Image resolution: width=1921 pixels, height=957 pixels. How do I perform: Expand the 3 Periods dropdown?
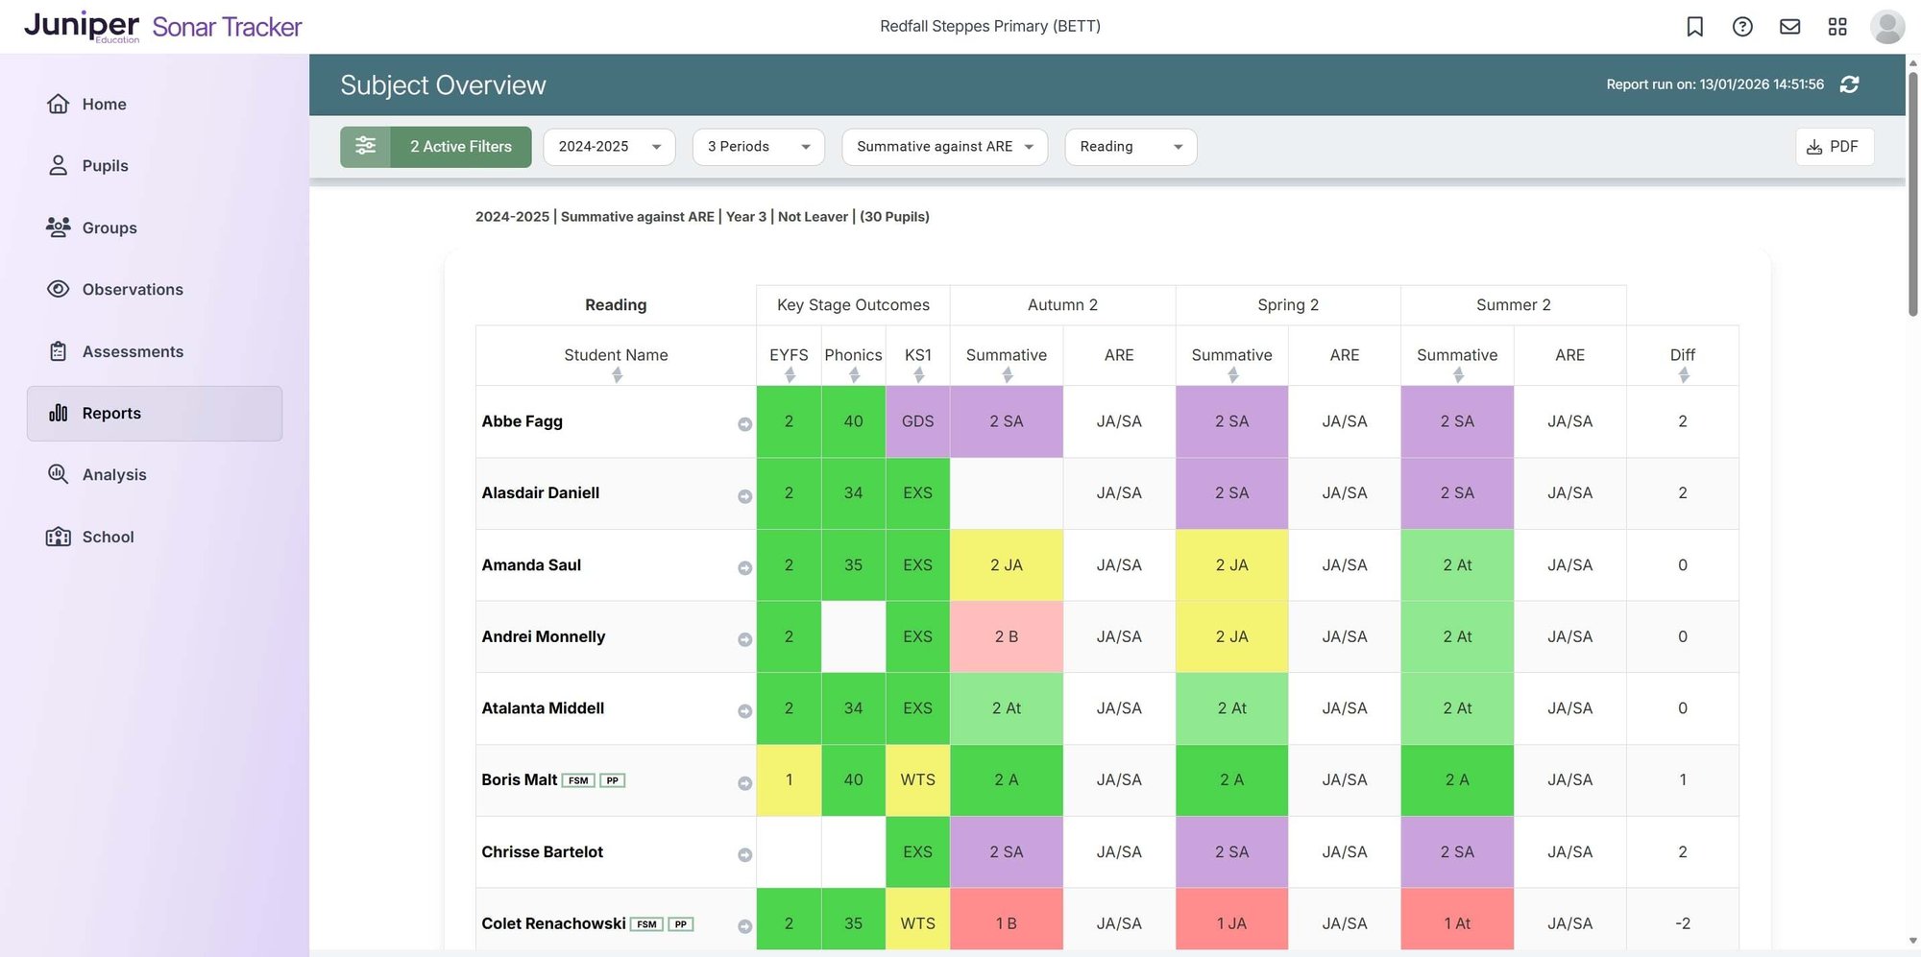tap(758, 146)
